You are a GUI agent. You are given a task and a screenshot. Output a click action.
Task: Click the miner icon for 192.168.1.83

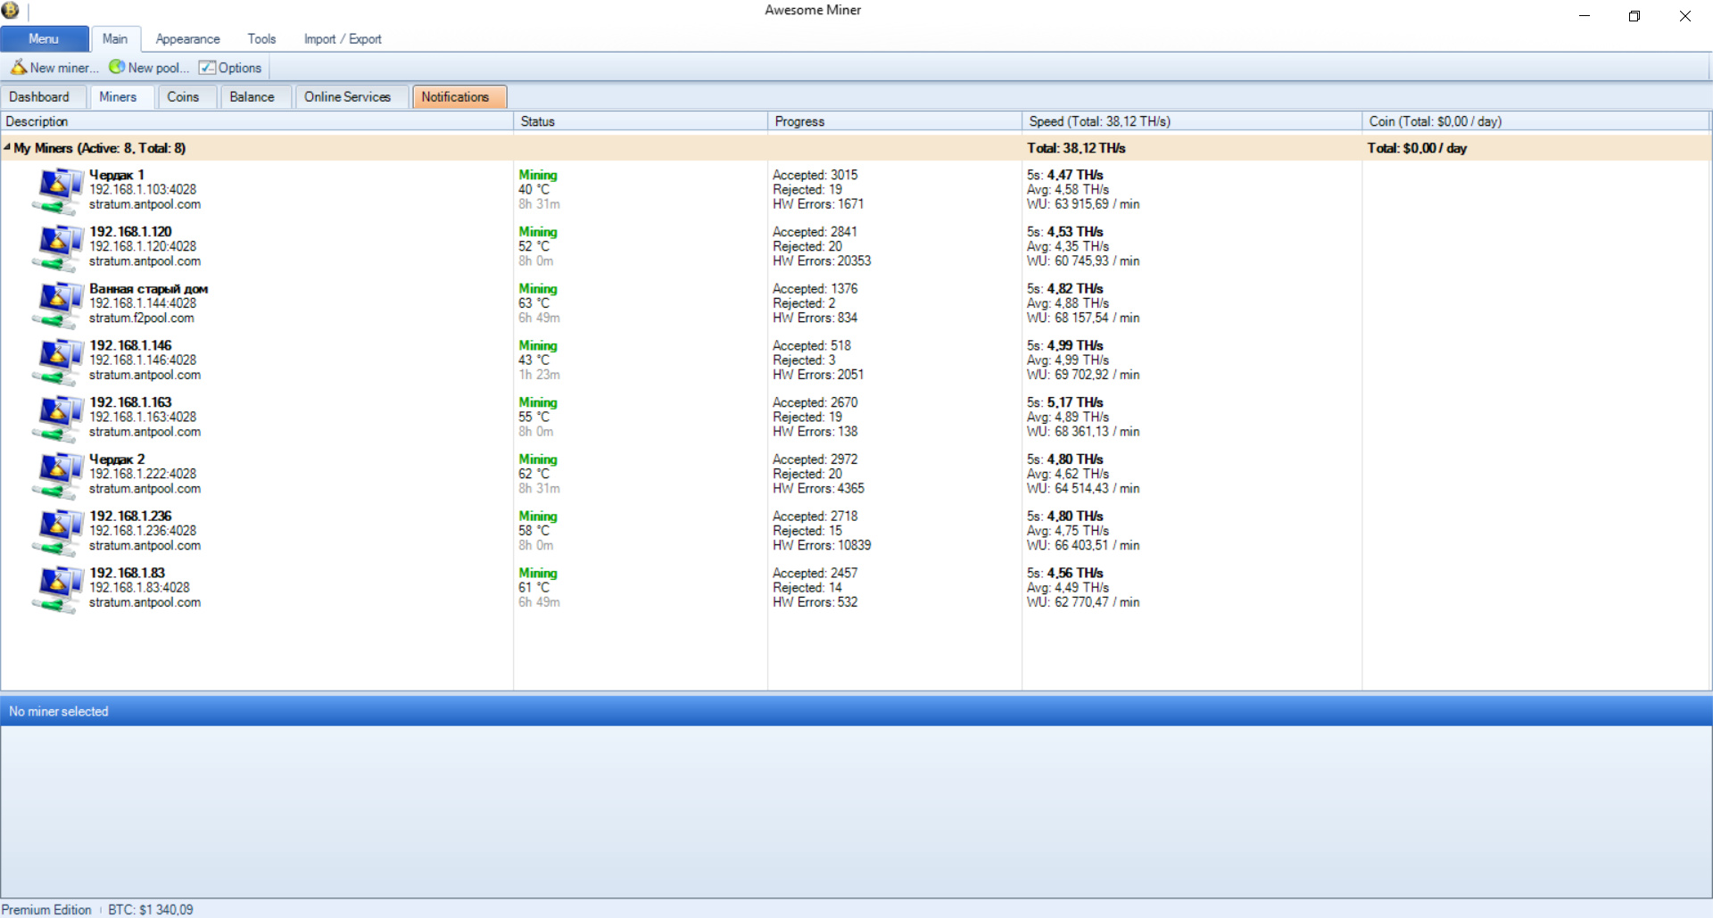pyautogui.click(x=58, y=588)
